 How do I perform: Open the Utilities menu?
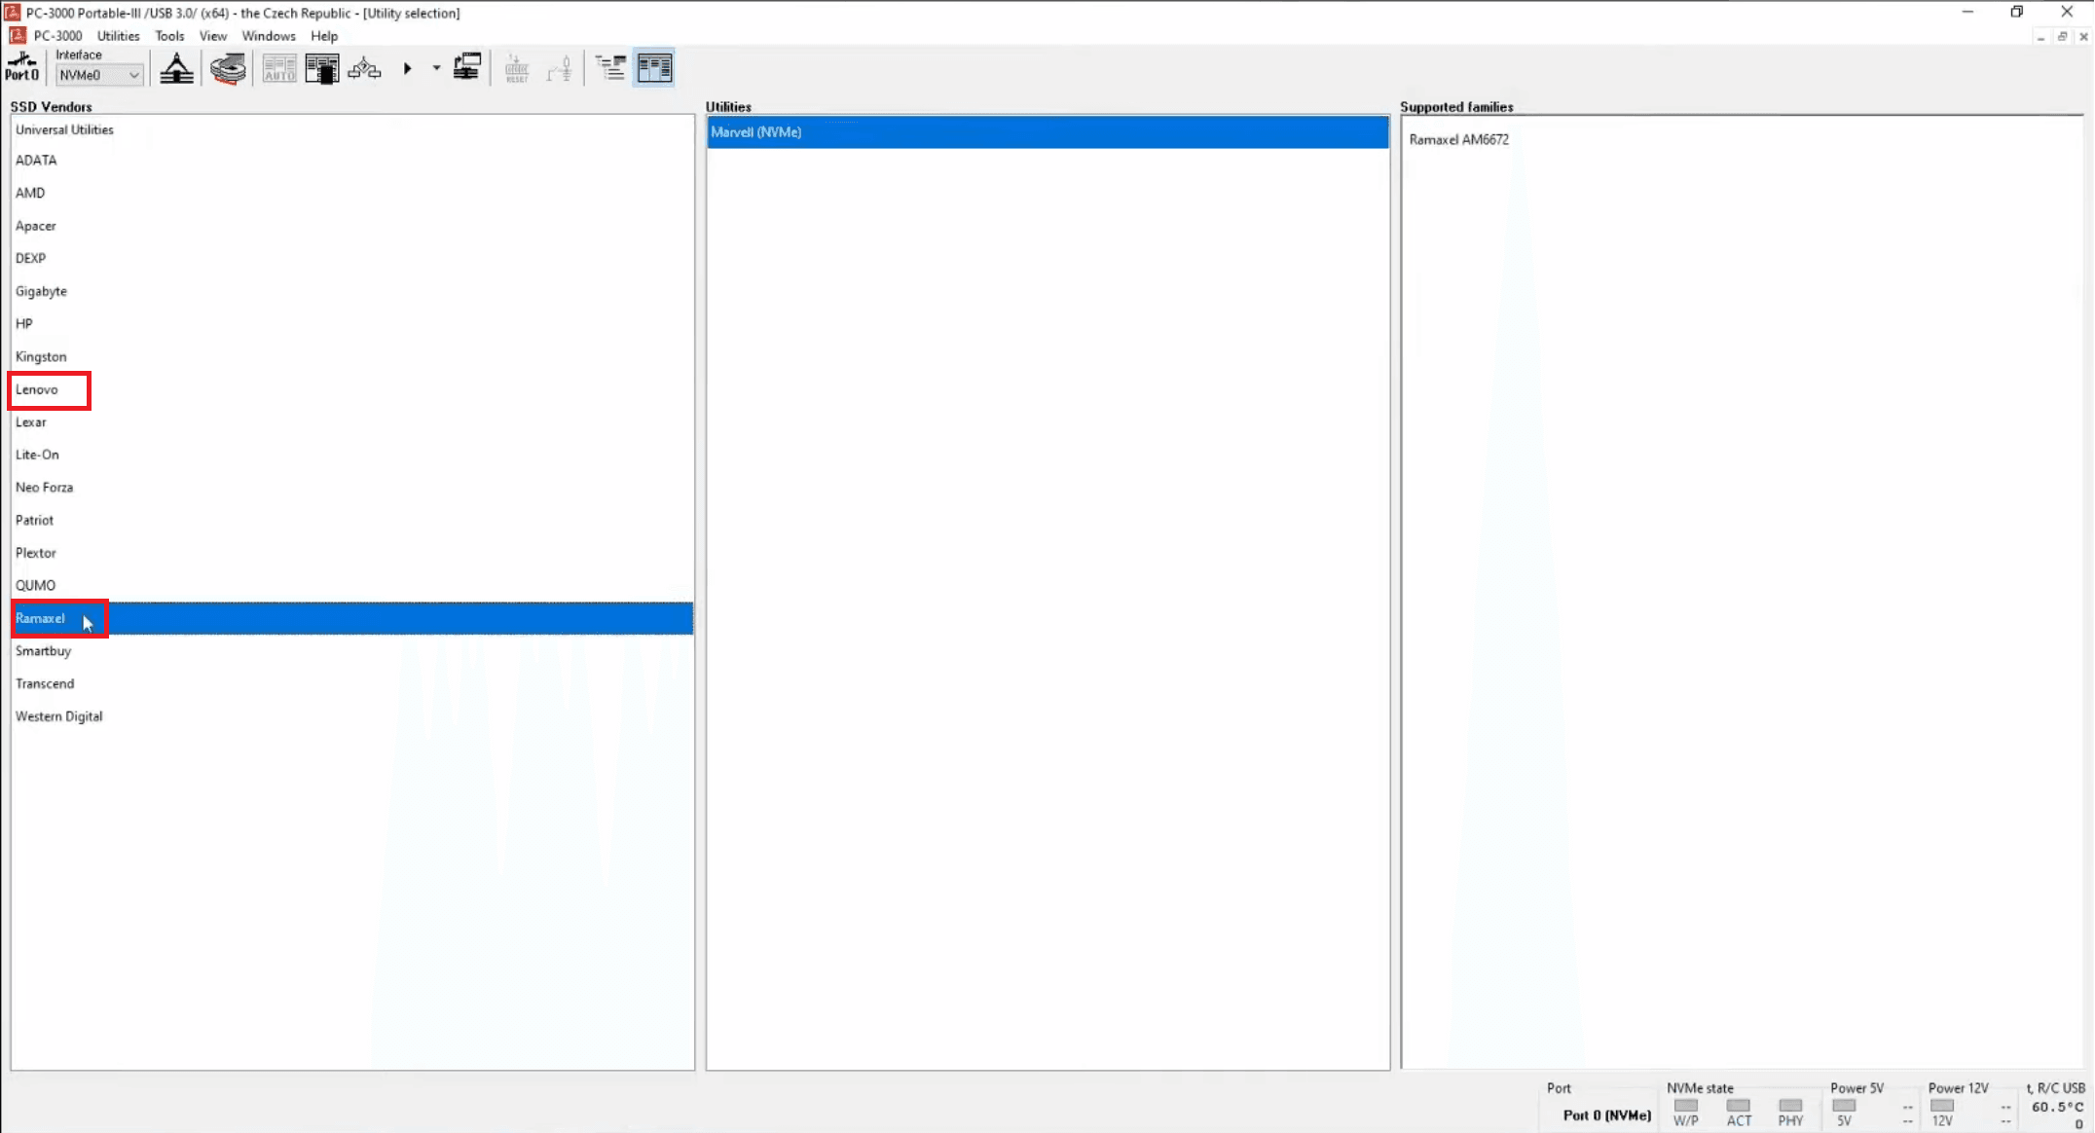tap(119, 36)
